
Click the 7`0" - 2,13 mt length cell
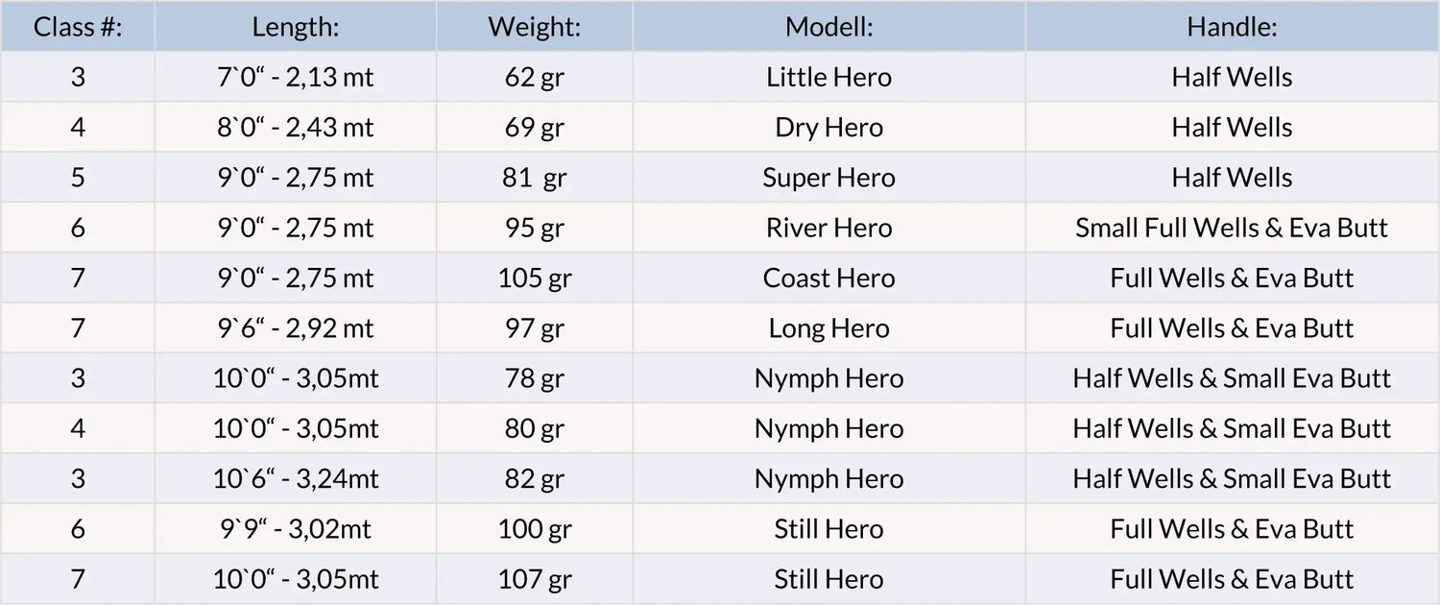point(296,77)
